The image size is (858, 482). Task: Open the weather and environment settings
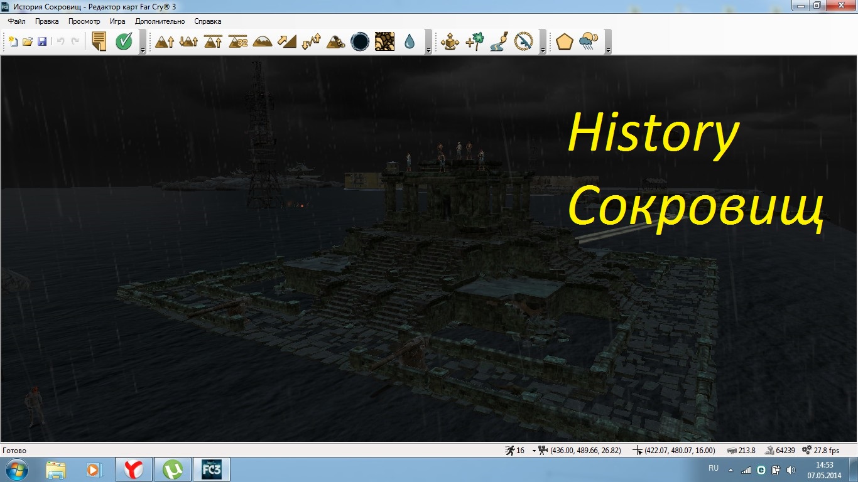pos(589,41)
